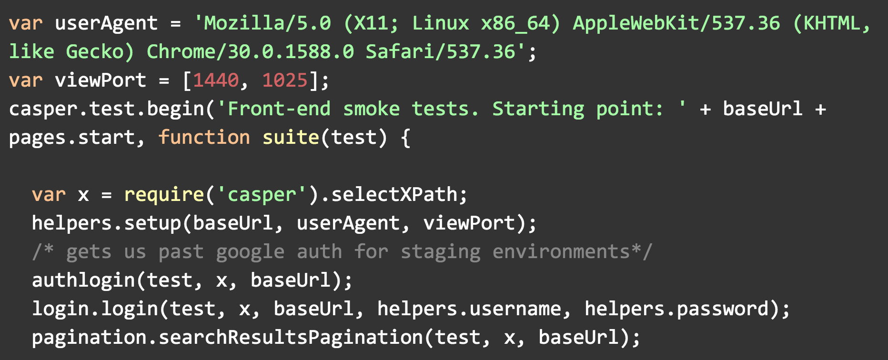Click the number 1440 in viewPort
This screenshot has width=888, height=360.
216,80
